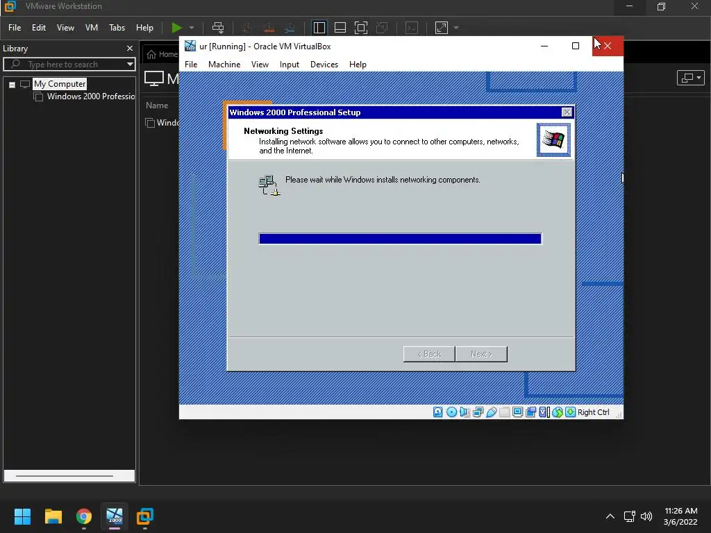Screen dimensions: 711x533
Task: Open VirtualBox Input menu
Action: (x=290, y=65)
